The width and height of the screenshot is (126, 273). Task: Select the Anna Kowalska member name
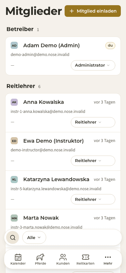point(43,102)
